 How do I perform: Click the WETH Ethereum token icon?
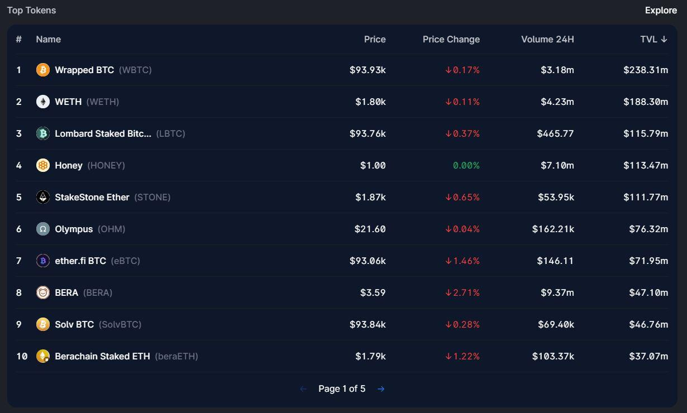(x=43, y=102)
